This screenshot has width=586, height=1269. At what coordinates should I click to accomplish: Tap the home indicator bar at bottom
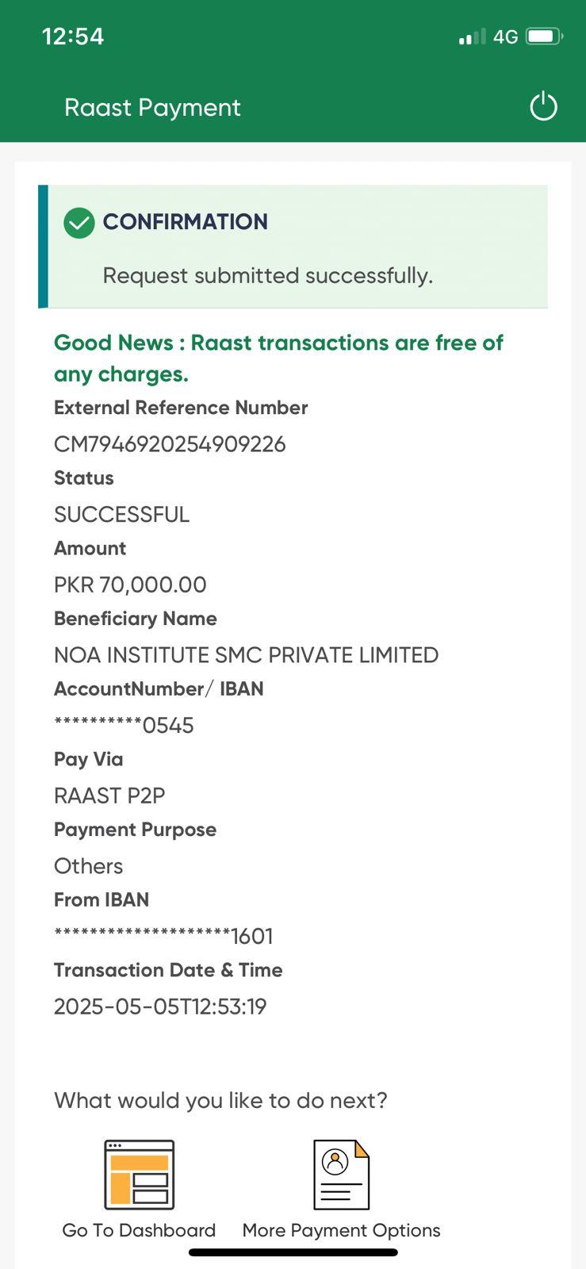293,1252
